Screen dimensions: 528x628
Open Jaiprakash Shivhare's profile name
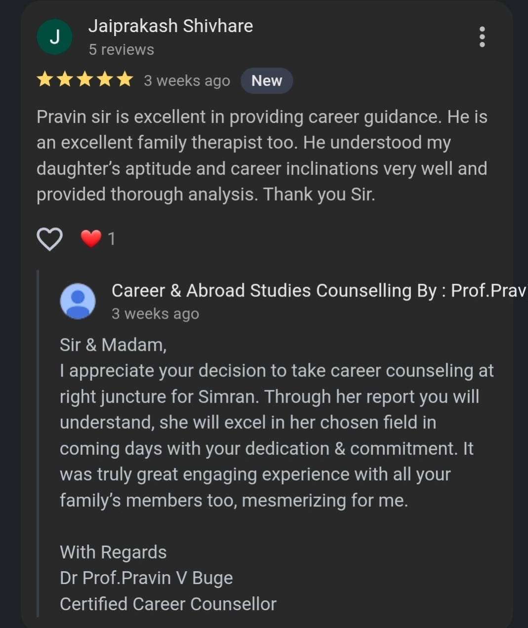click(x=170, y=26)
